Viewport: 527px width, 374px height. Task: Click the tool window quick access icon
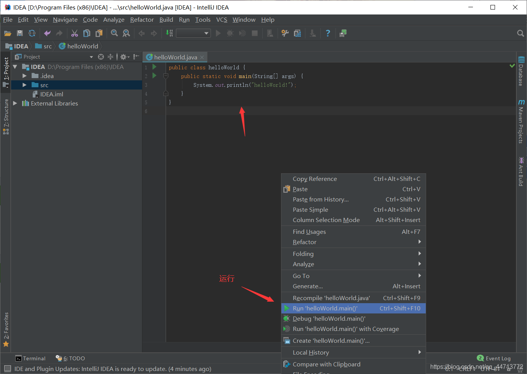coord(8,369)
